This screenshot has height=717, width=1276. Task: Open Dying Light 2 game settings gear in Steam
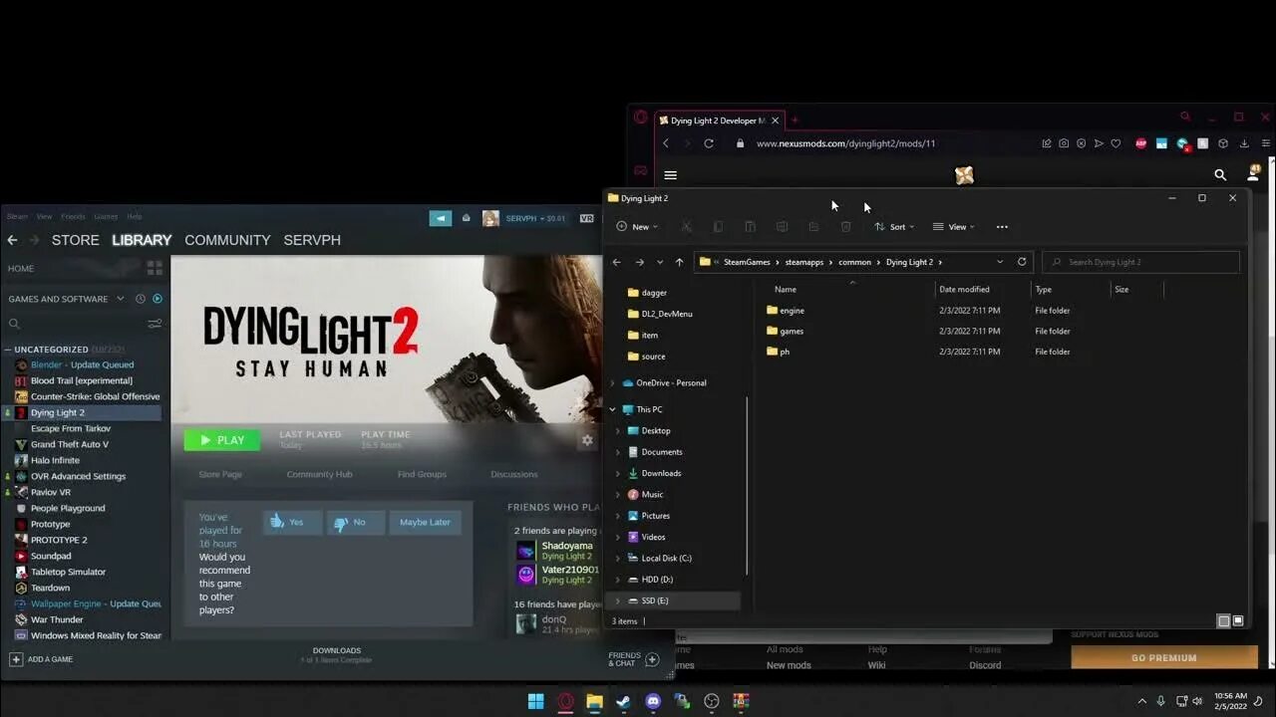point(587,439)
